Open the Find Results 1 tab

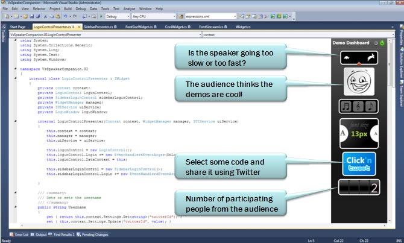[62, 235]
